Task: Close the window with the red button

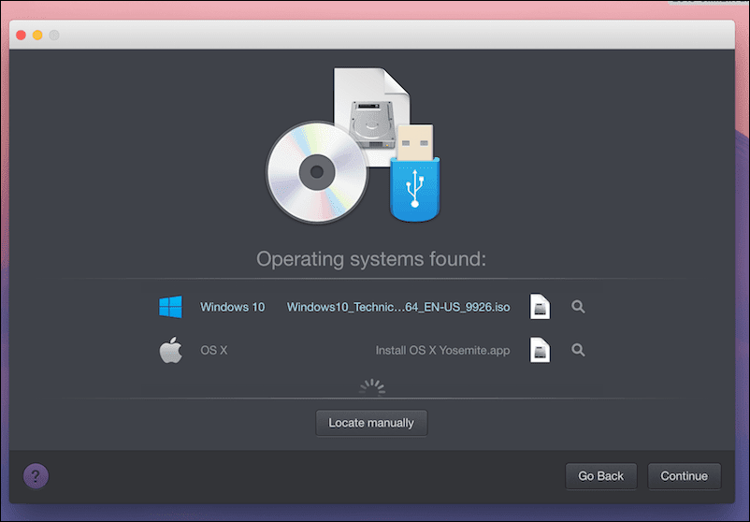Action: point(22,35)
